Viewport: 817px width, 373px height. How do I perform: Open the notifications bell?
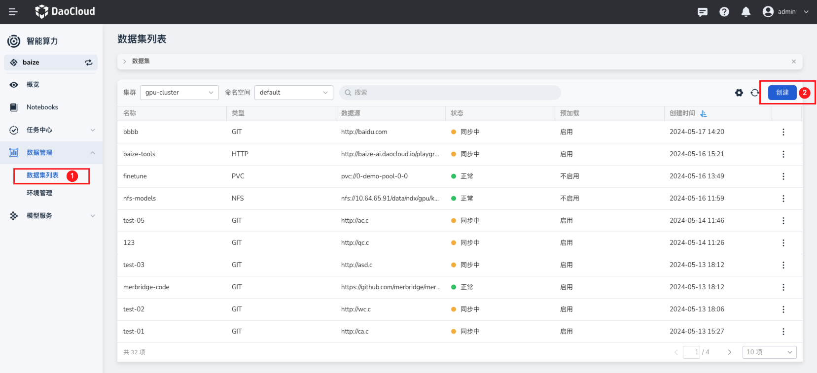(746, 12)
